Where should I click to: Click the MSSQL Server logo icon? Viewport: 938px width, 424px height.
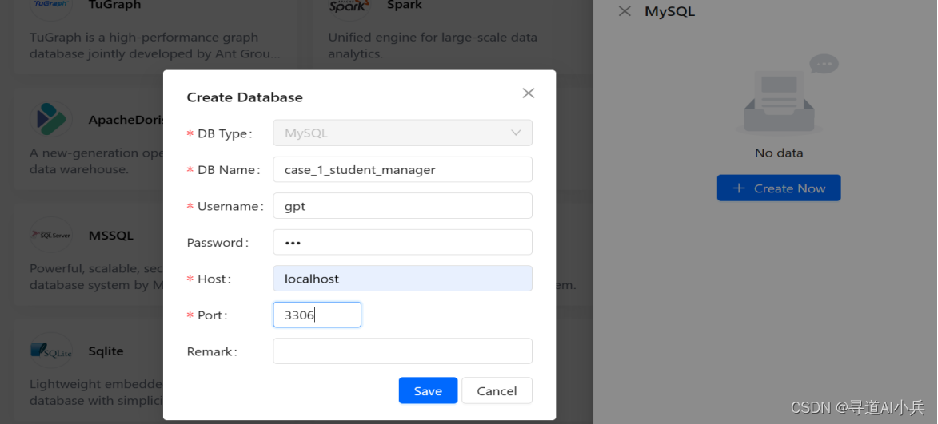(x=51, y=235)
